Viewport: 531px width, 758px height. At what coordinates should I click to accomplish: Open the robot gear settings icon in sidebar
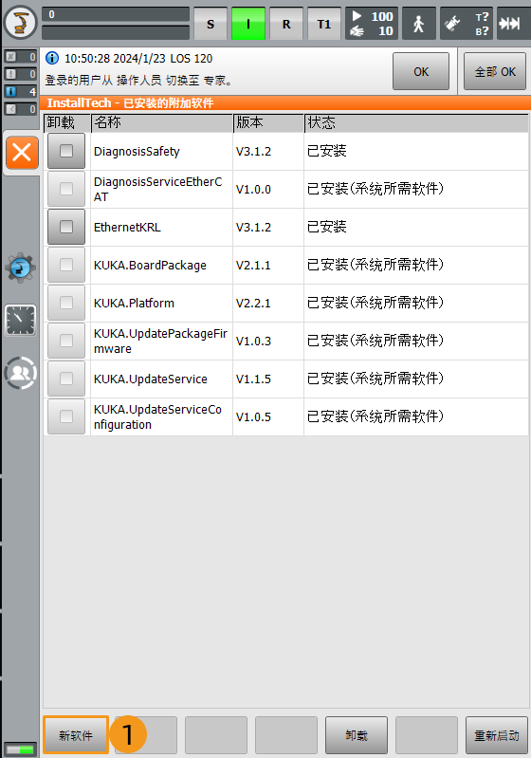click(x=20, y=268)
